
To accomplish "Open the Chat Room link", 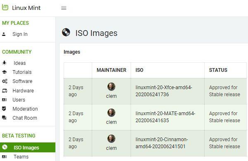I will point(25,118).
